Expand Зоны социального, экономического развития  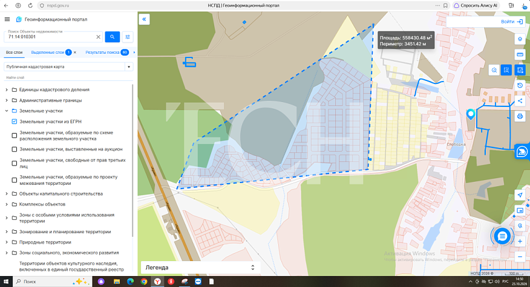coord(7,253)
